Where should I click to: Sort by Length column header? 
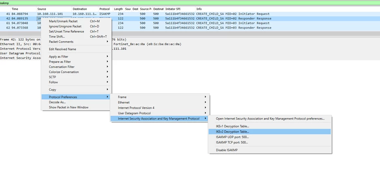118,9
